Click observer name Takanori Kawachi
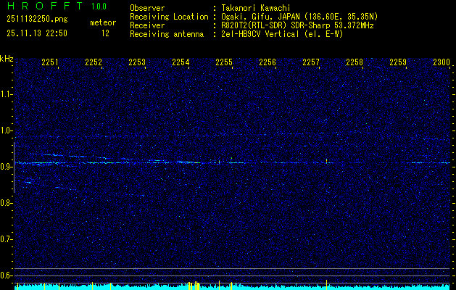456x290 pixels. (257, 8)
